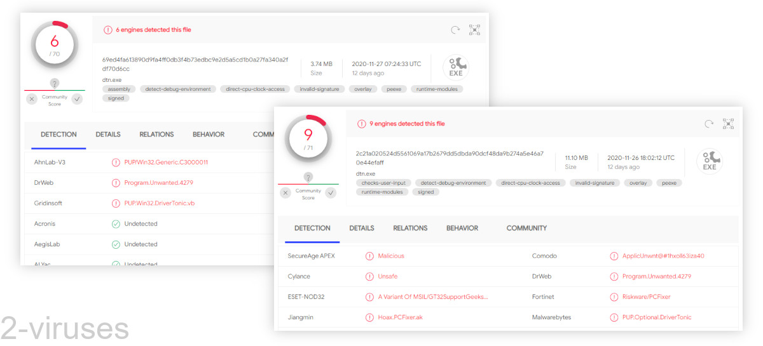Select DETECTION tab in 9-engine report
763x346 pixels.
tap(312, 229)
